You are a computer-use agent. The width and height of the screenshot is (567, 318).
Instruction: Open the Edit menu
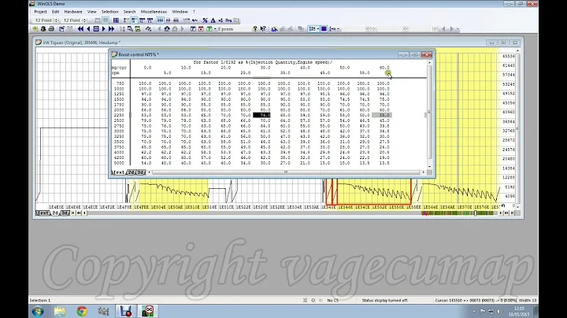coord(55,12)
